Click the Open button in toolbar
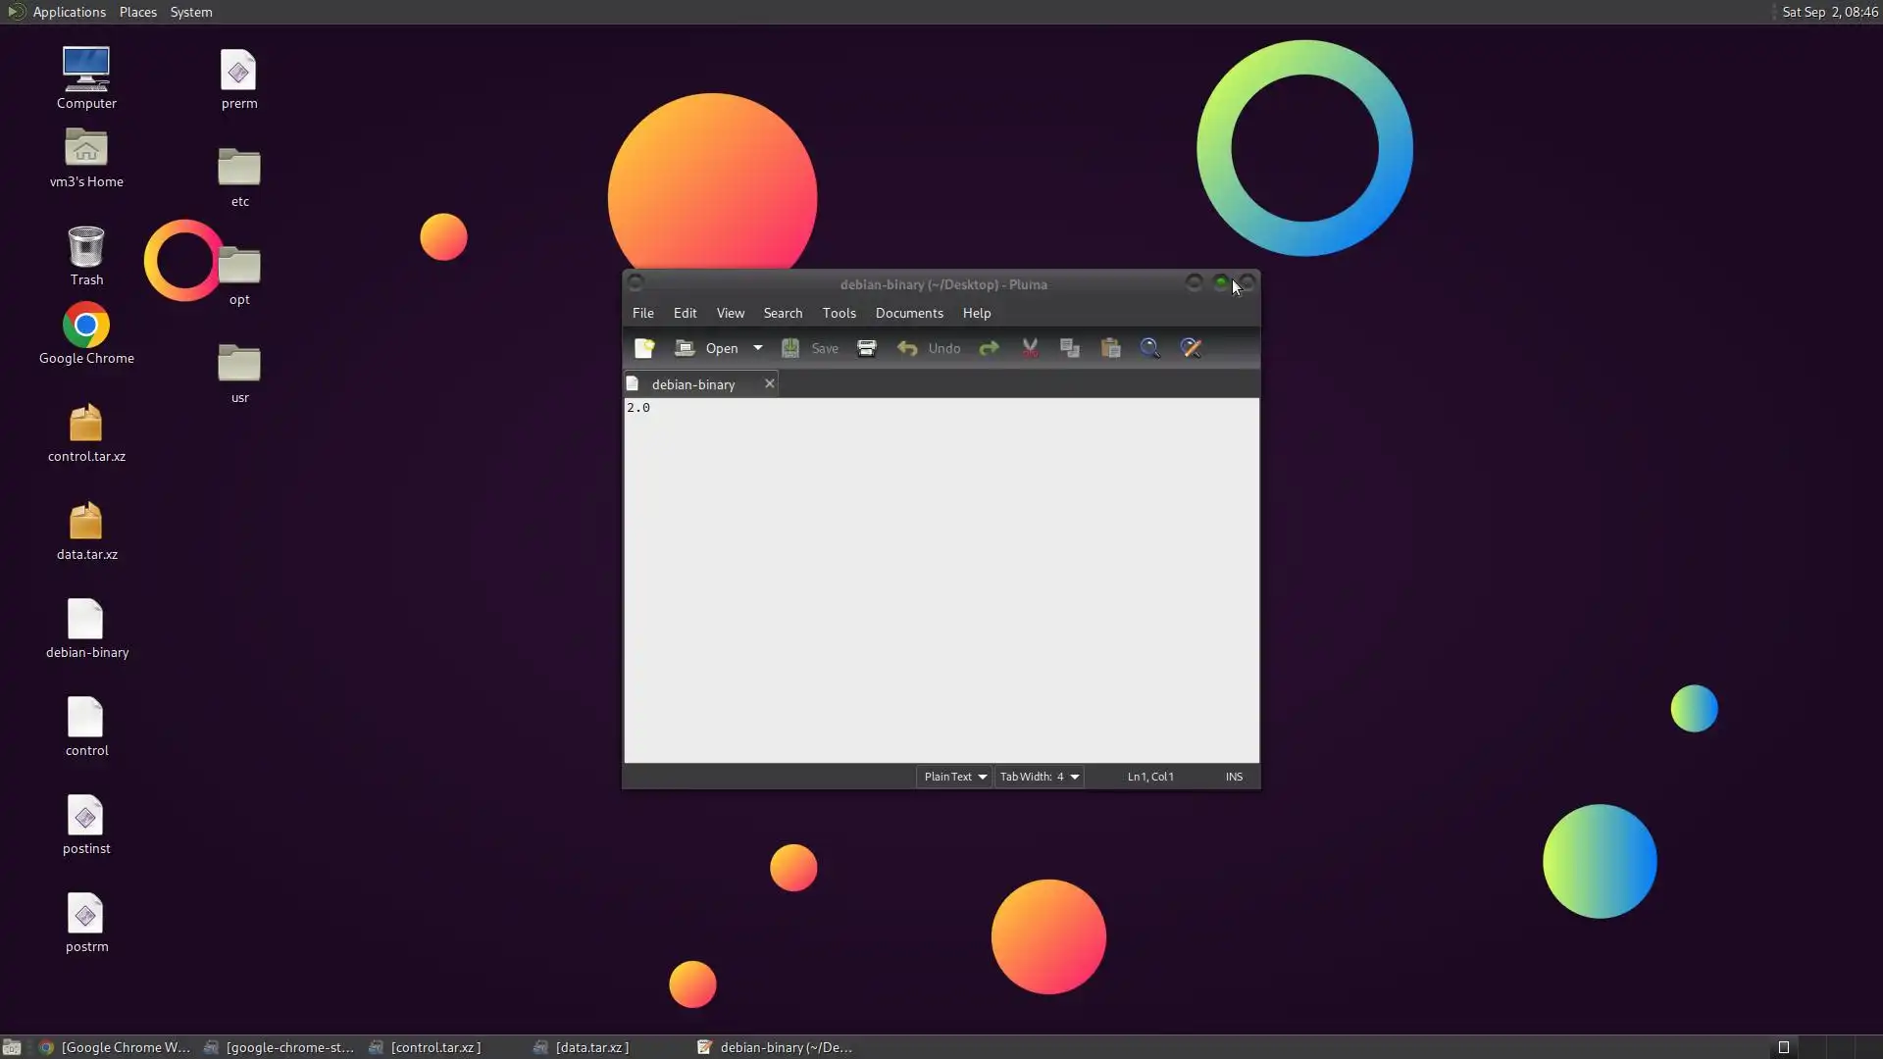 coord(707,348)
